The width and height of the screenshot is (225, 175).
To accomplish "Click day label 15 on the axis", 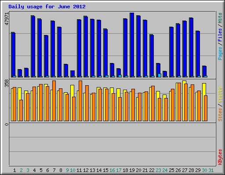I will pos(105,170).
